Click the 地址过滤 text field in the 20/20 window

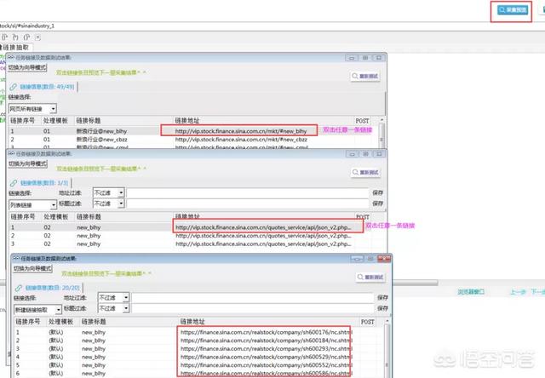252,297
